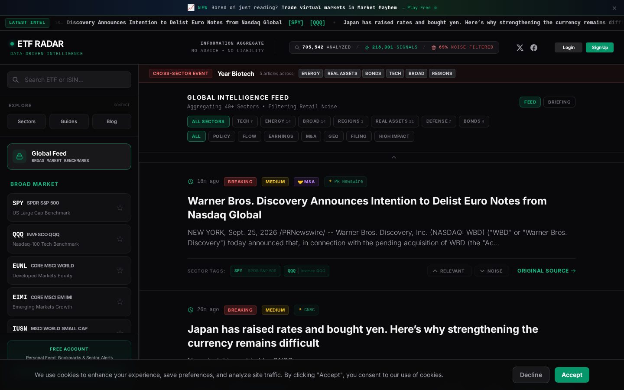The image size is (624, 390).
Task: Filter events by Earnings
Action: pyautogui.click(x=281, y=136)
